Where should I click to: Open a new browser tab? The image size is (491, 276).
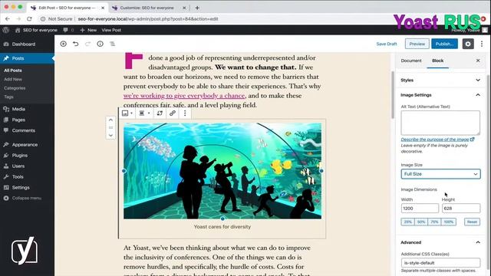point(197,8)
